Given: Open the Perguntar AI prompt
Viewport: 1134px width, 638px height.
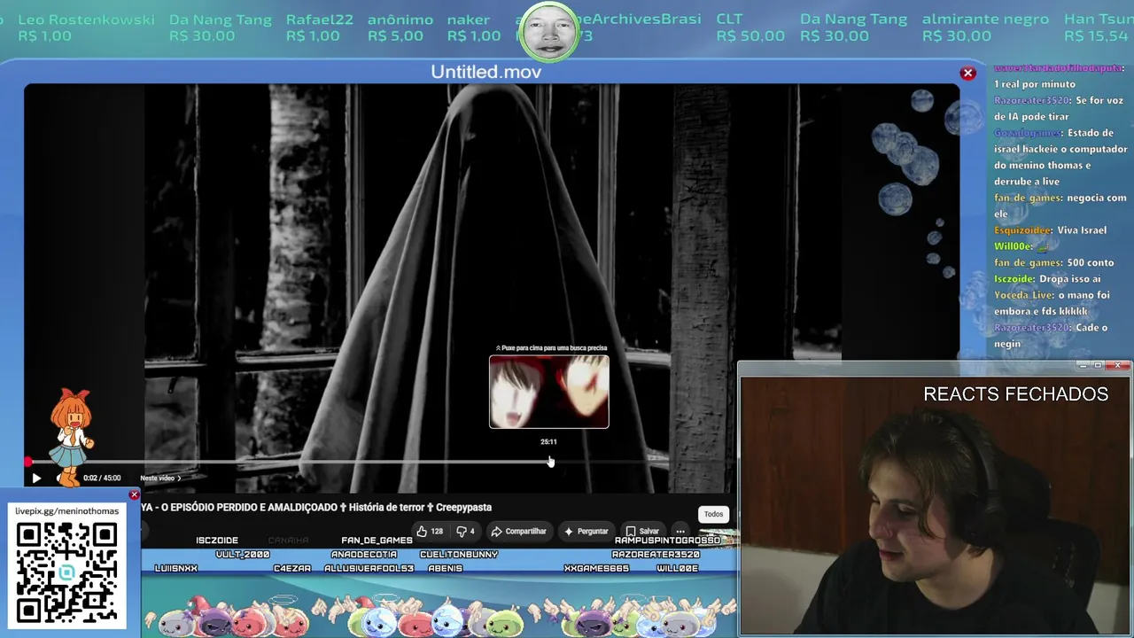Looking at the screenshot, I should [586, 532].
